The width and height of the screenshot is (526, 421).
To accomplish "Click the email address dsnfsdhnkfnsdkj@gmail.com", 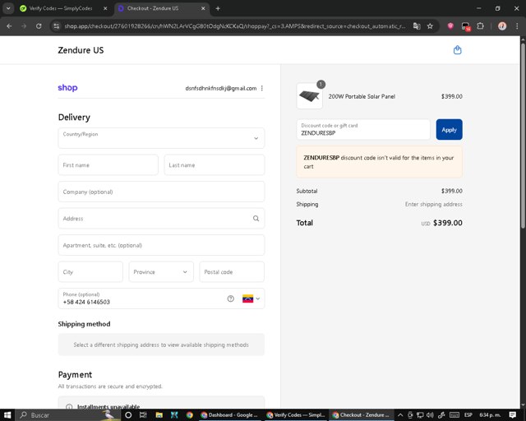I will [x=221, y=88].
